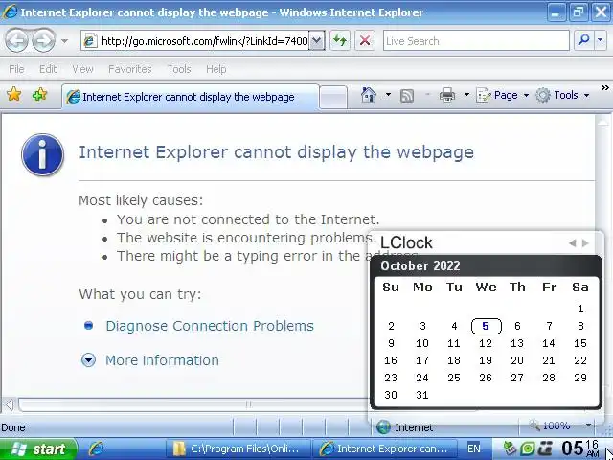Click the red Stop X icon
Image resolution: width=613 pixels, height=460 pixels.
tap(365, 40)
